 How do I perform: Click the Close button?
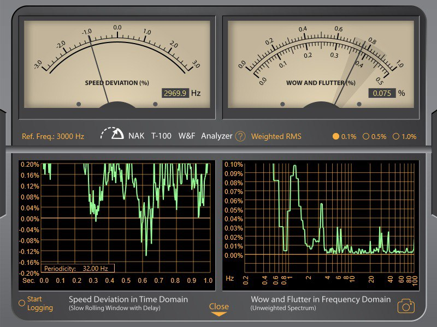click(x=219, y=306)
